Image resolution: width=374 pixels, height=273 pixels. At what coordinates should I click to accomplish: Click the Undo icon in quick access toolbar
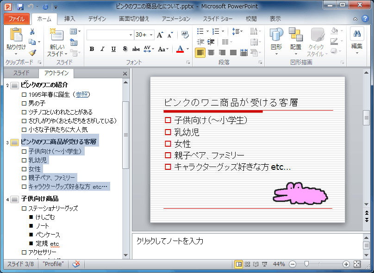coord(31,7)
